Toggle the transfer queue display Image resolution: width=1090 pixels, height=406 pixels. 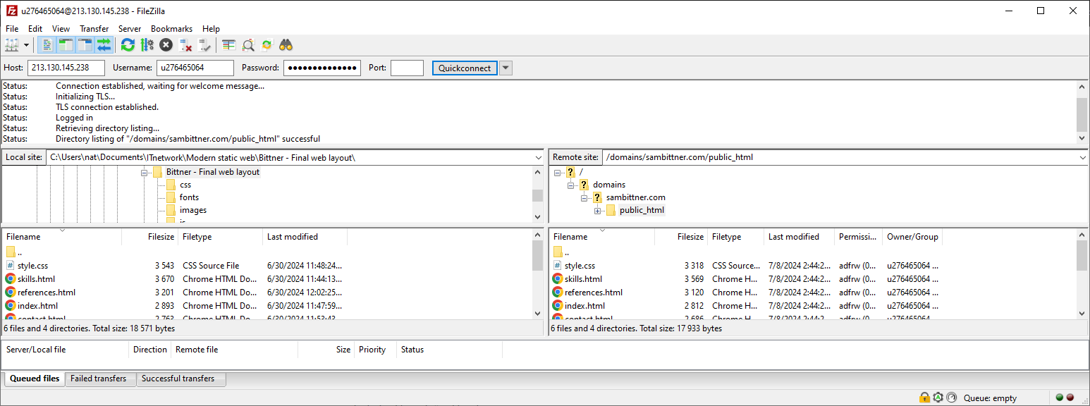tap(104, 45)
